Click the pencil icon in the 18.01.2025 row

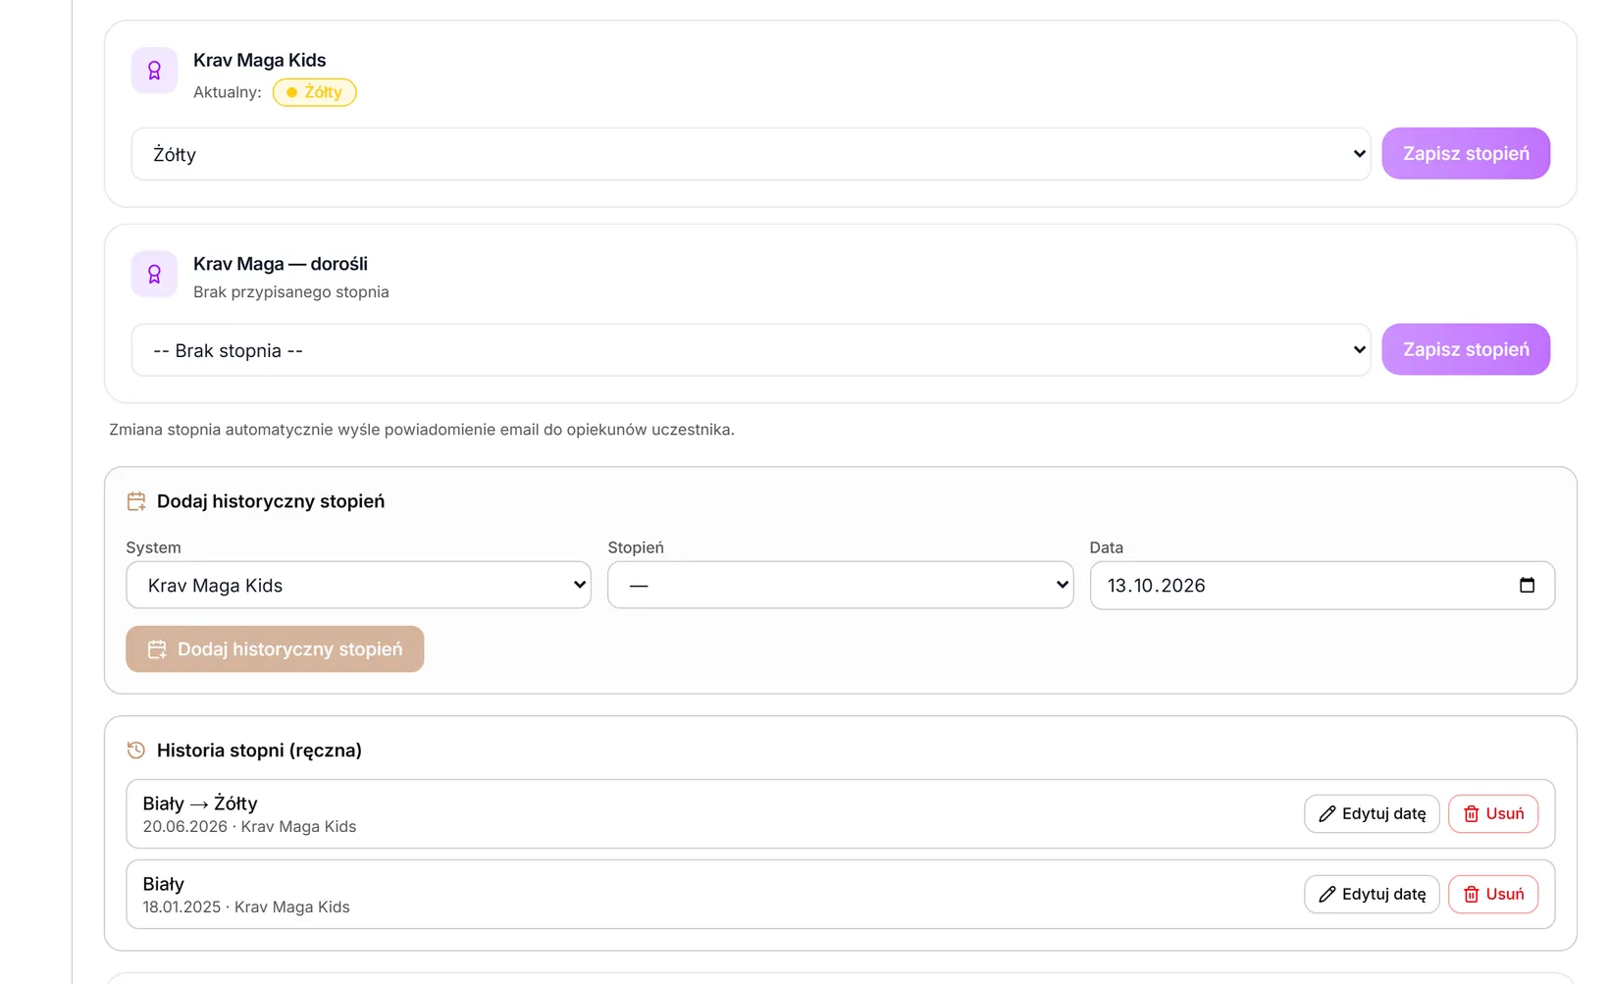tap(1327, 894)
